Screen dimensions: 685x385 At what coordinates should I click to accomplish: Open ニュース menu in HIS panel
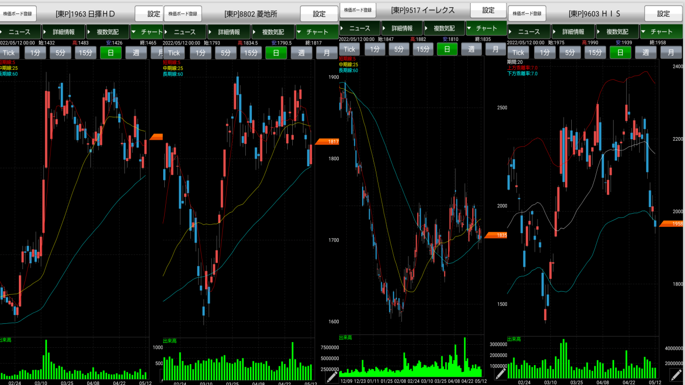pyautogui.click(x=528, y=32)
